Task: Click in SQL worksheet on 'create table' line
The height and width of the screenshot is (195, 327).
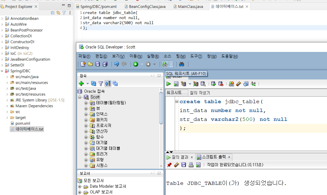Action: pos(221,102)
